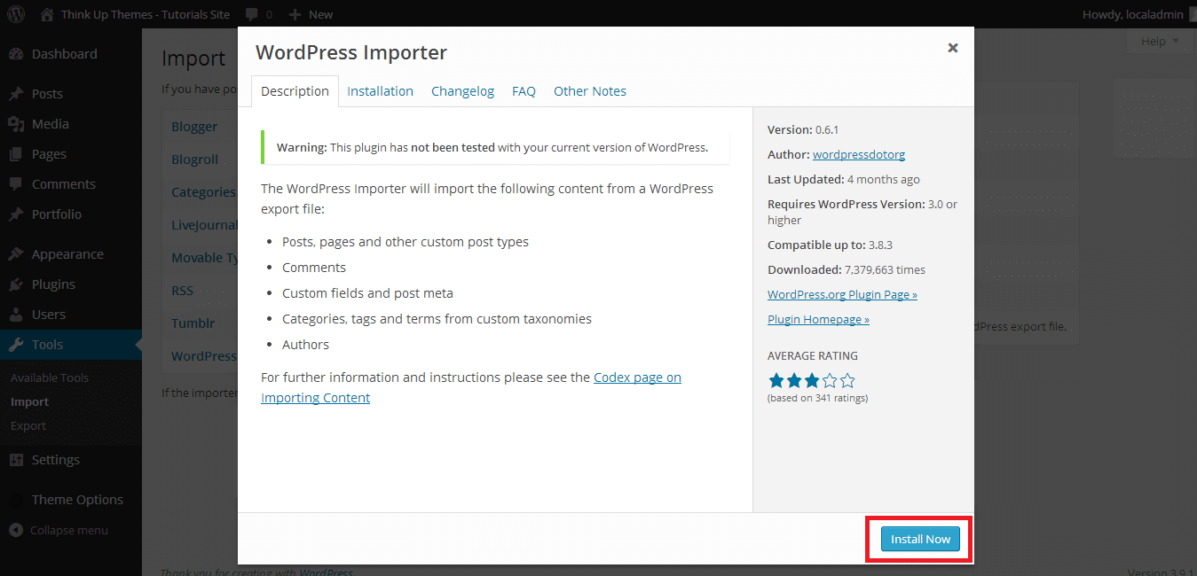Click the Posts pushpin icon
1197x576 pixels.
pyautogui.click(x=16, y=94)
